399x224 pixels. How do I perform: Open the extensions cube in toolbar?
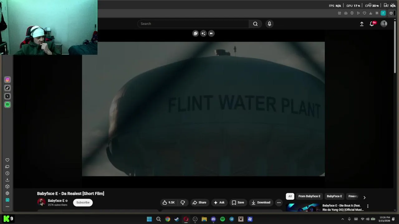391,13
